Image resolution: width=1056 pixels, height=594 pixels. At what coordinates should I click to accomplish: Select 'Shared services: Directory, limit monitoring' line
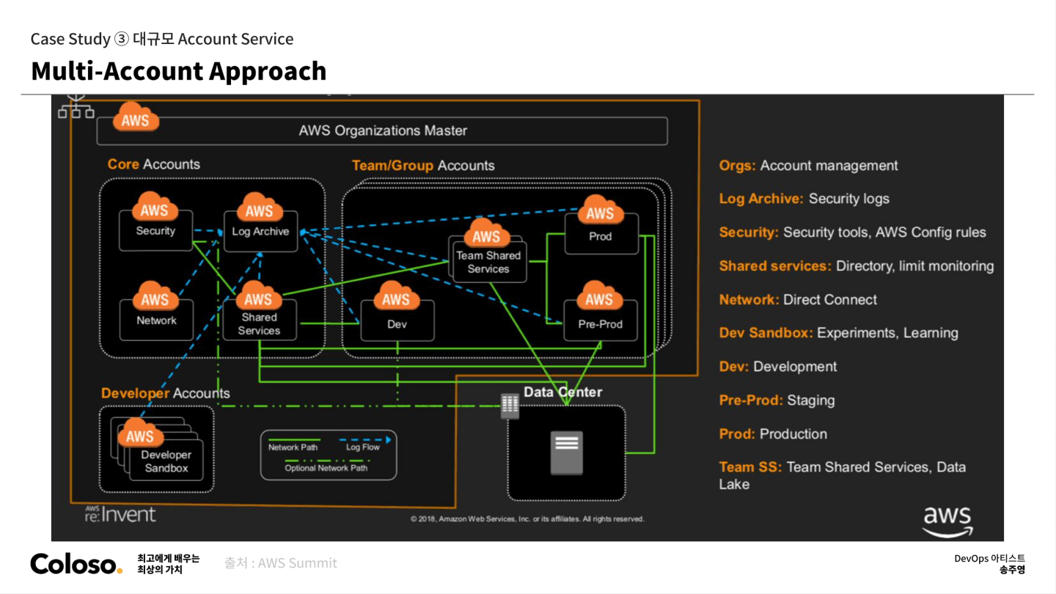(857, 266)
